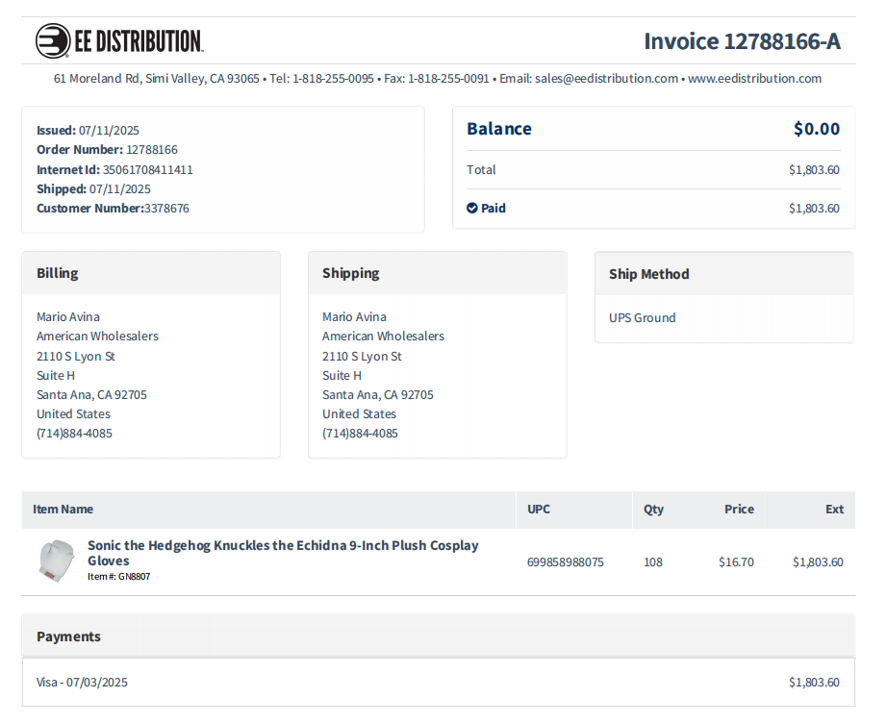Click the item number GN8807 text
Screen dimensions: 886x723
tap(118, 577)
